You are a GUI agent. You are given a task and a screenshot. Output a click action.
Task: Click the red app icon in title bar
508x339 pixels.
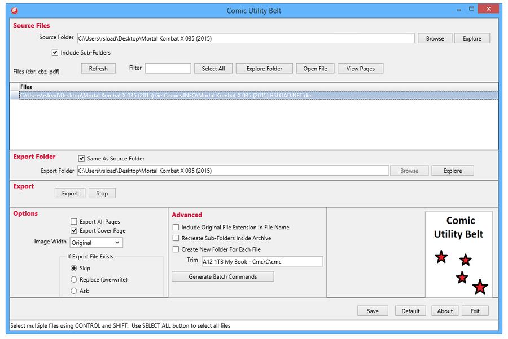point(15,11)
